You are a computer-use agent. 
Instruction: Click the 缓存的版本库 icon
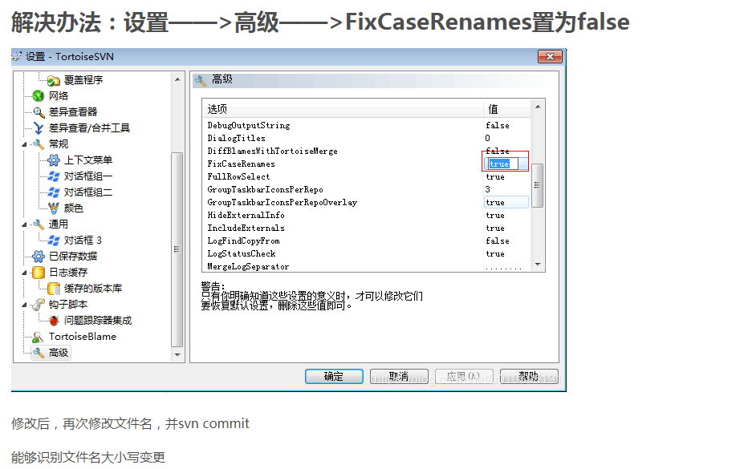pos(54,289)
